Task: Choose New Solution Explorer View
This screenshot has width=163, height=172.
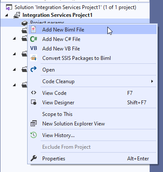Action: coord(92,123)
